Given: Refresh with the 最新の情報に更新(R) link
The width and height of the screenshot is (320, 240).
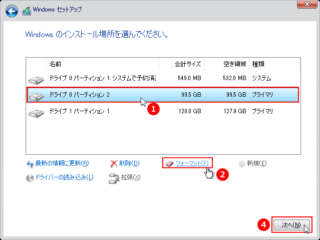Looking at the screenshot, I should point(62,163).
